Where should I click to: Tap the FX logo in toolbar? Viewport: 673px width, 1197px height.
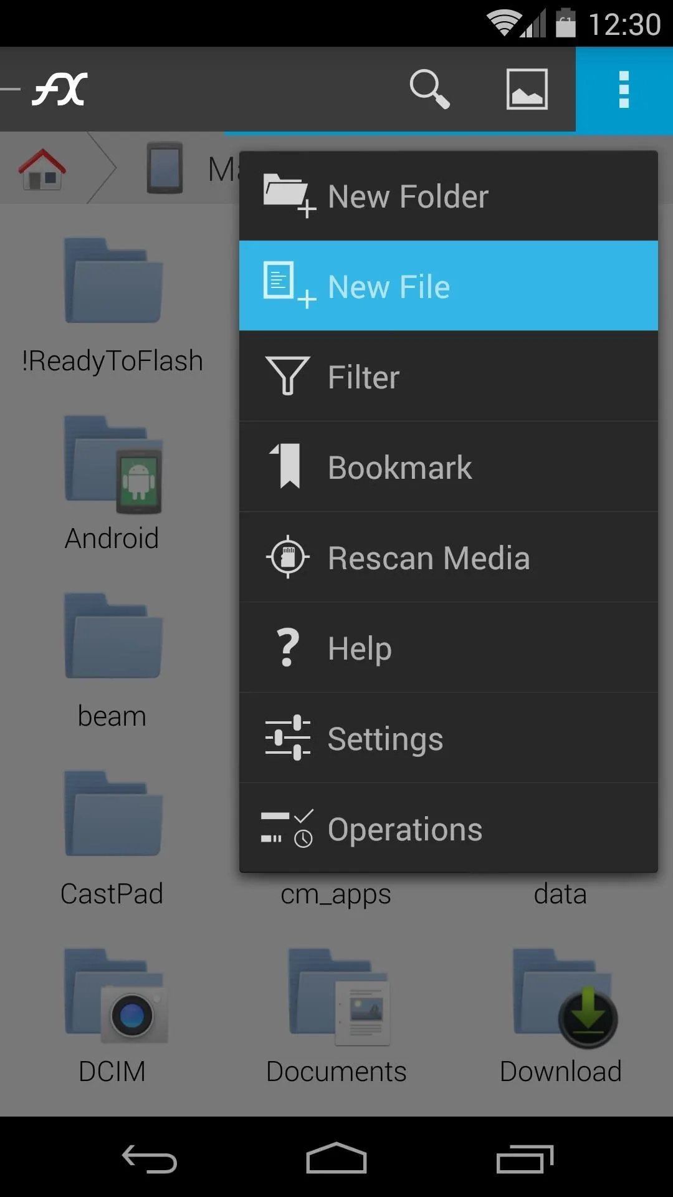coord(60,89)
